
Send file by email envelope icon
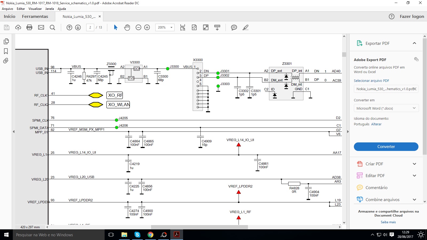pyautogui.click(x=41, y=27)
